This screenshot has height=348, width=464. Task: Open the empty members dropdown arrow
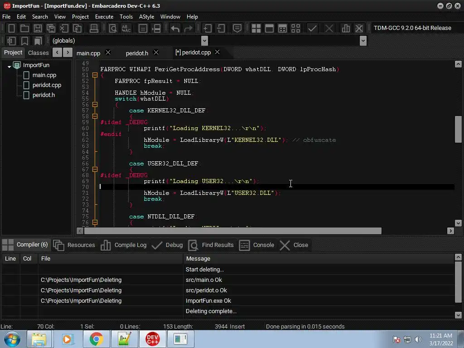363,40
